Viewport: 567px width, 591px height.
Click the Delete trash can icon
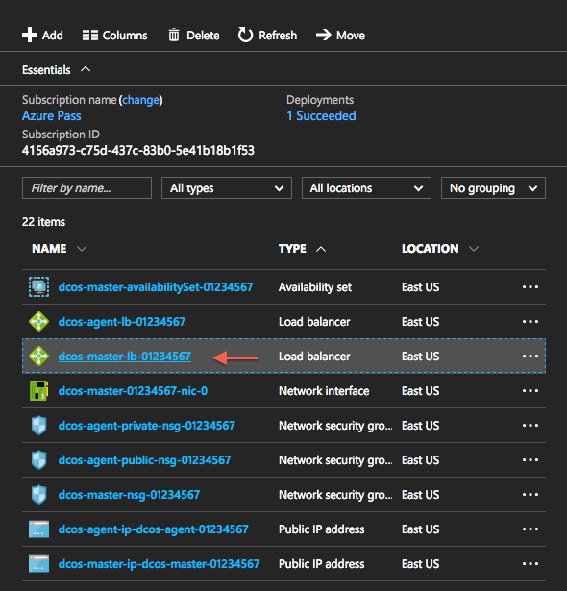point(174,35)
